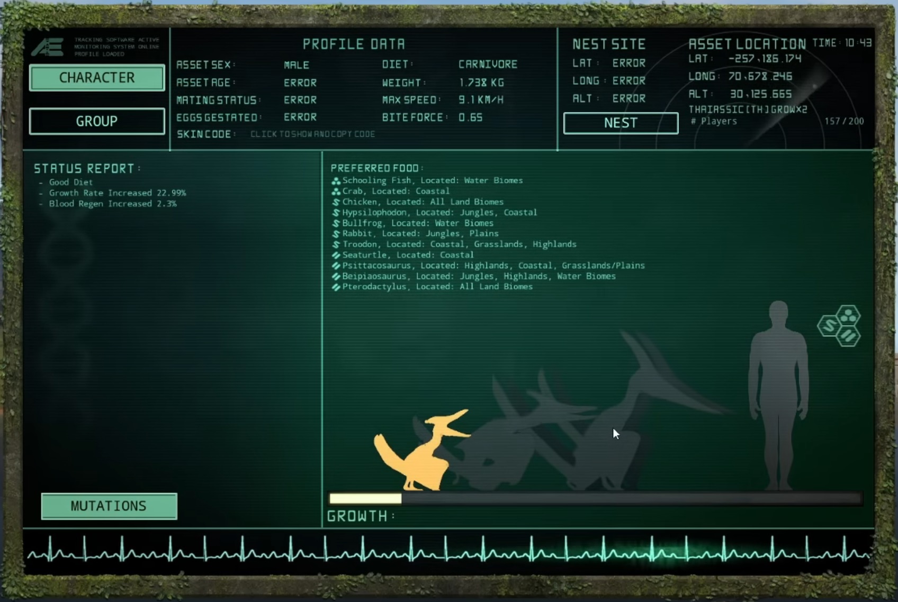Click the nutrient icon beside Pterodactylus
Screen dimensions: 898x602
[336, 287]
